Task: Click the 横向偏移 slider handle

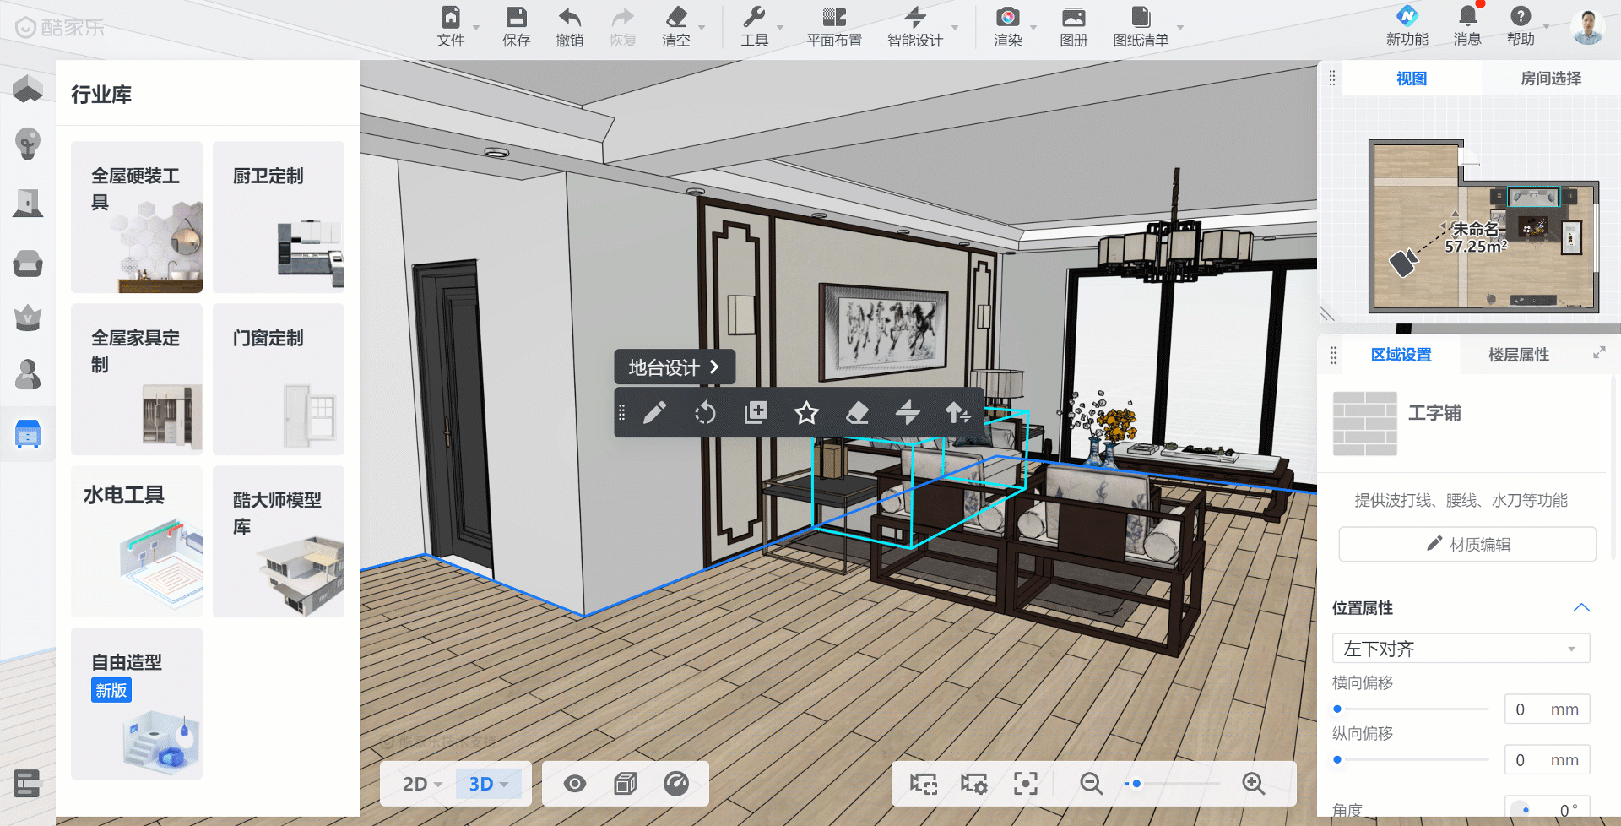Action: pos(1337,709)
